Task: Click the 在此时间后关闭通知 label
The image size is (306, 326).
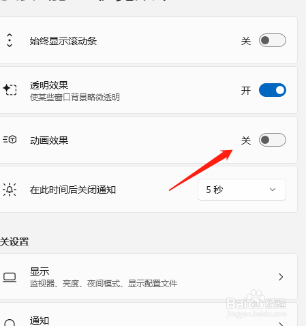Action: (73, 190)
